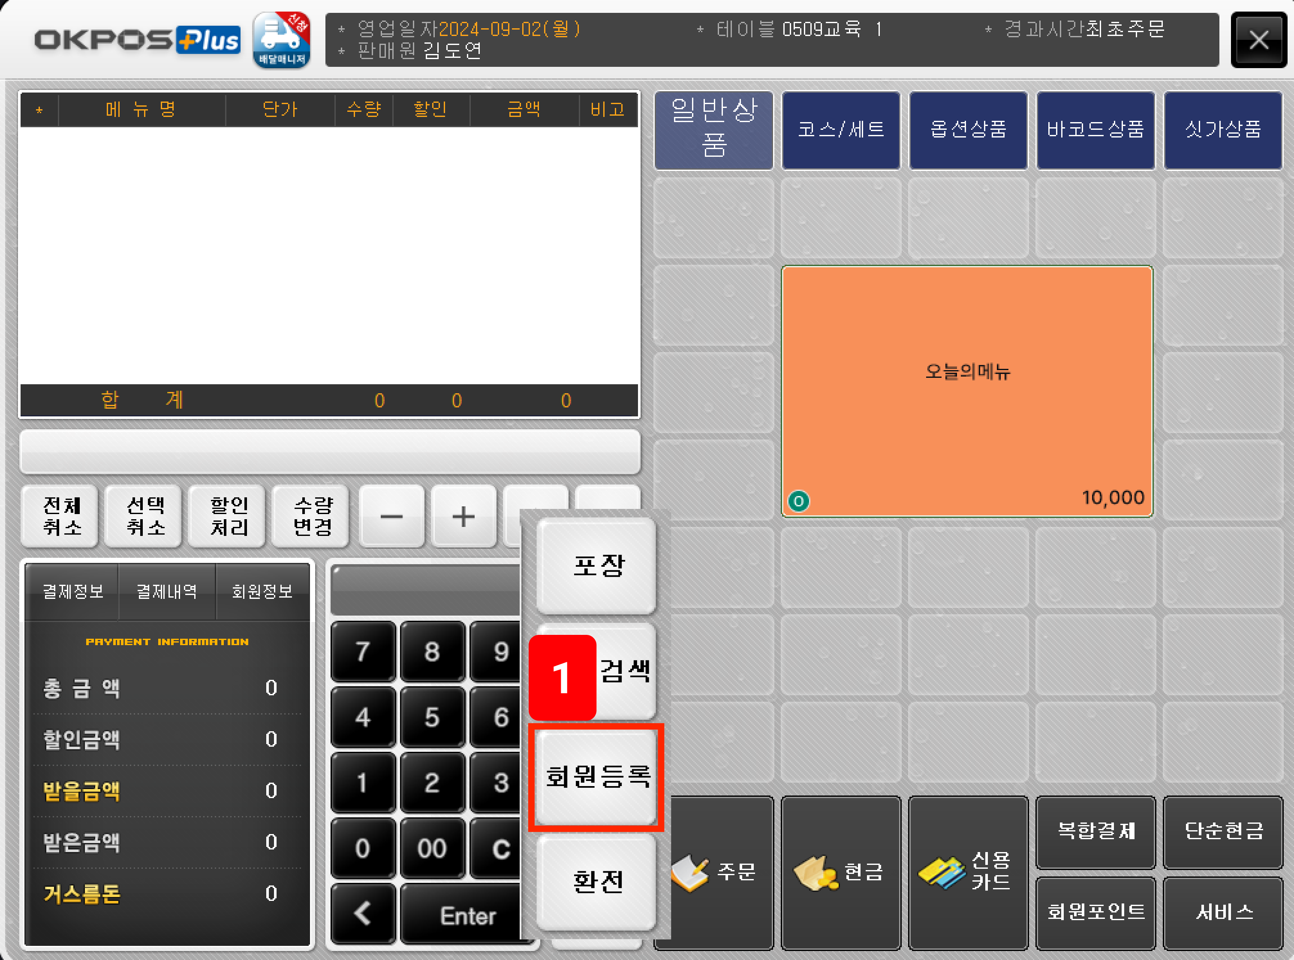Select the 코스/세트 category tab

[840, 130]
